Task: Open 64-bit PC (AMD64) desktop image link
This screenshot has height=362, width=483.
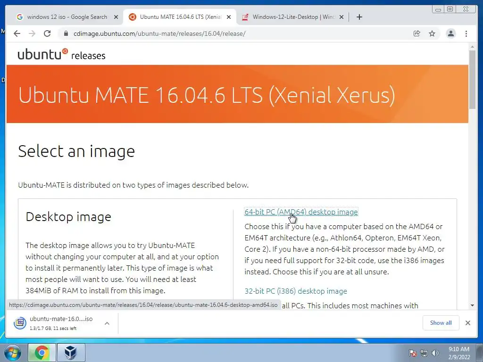Action: 301,212
